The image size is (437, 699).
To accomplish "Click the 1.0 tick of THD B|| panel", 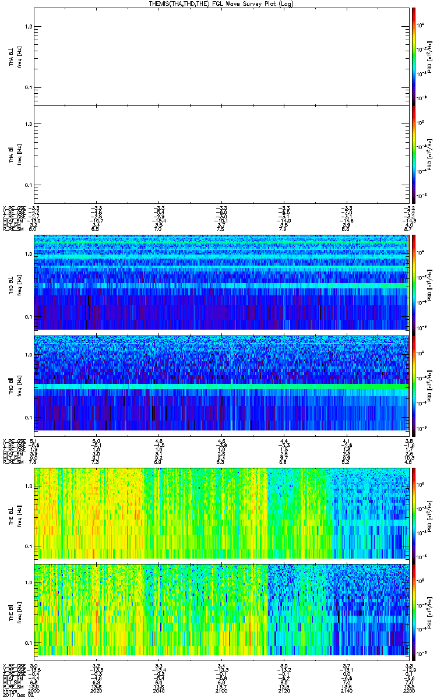I will pyautogui.click(x=28, y=354).
